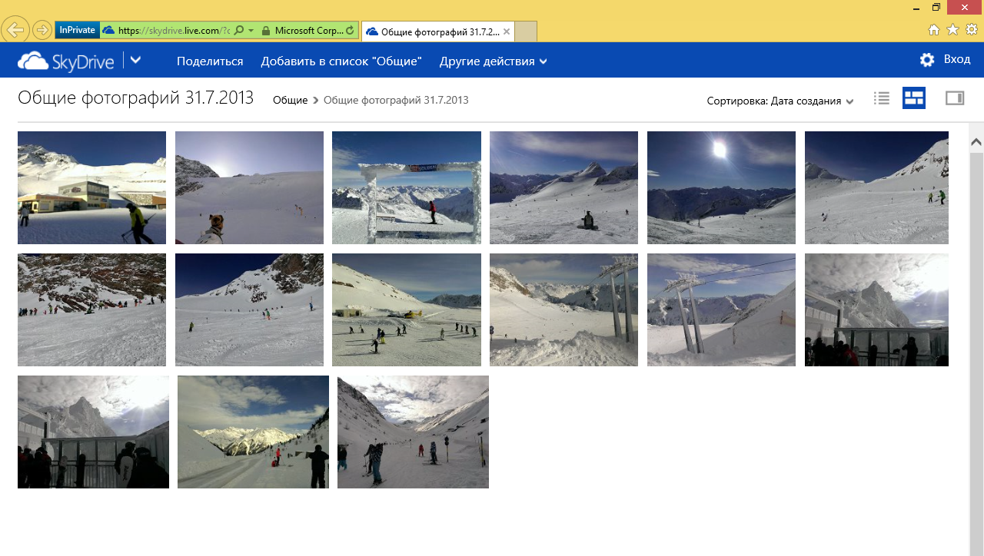984x556 pixels.
Task: Click the scrollbar up arrow
Action: (x=976, y=142)
